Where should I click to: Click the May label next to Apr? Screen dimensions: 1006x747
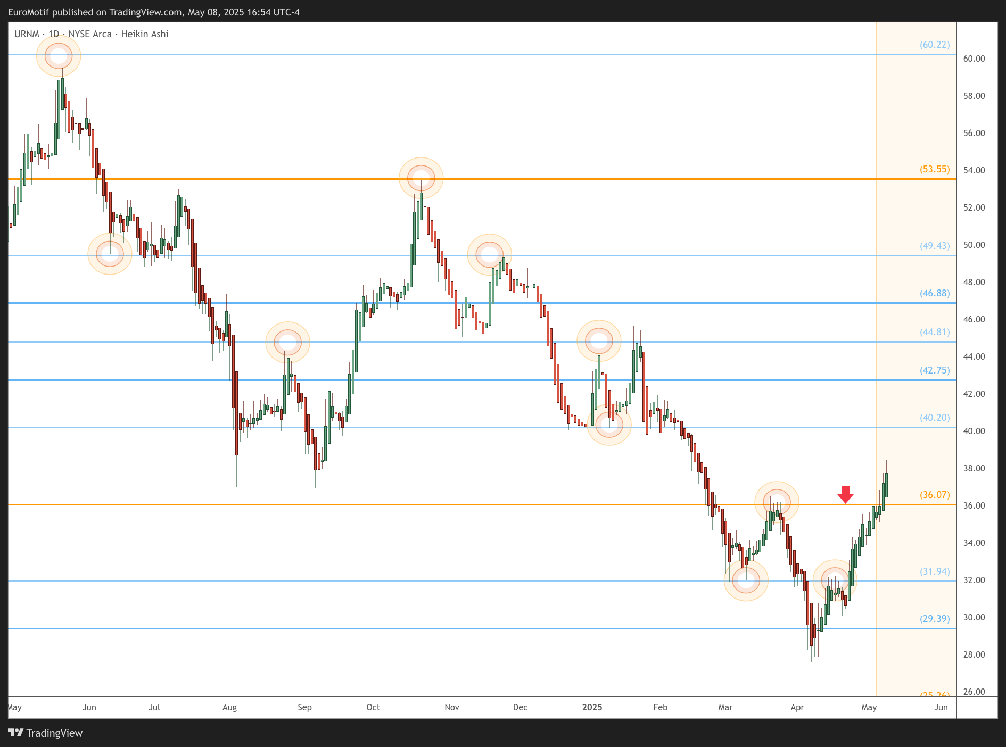tap(869, 707)
